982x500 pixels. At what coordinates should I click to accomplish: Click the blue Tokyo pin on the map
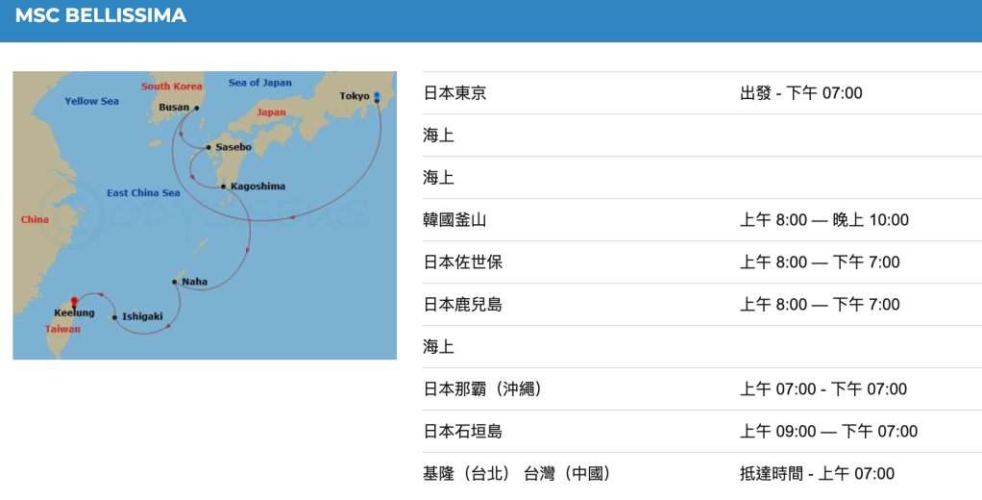tap(377, 97)
